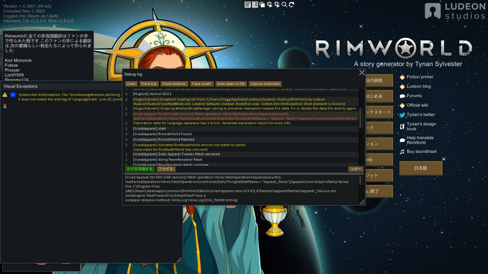488x274 pixels.
Task: Open Tynan's twitter link
Action: pos(421,114)
